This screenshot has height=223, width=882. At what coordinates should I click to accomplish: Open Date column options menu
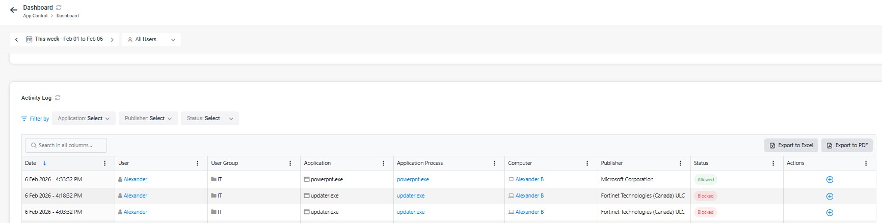click(x=105, y=163)
